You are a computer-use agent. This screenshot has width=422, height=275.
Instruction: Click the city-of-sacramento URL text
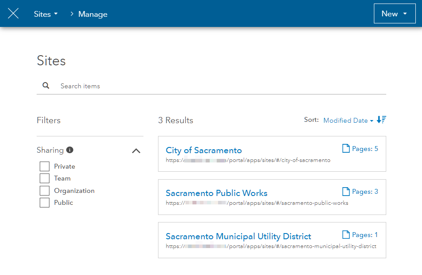pos(248,160)
